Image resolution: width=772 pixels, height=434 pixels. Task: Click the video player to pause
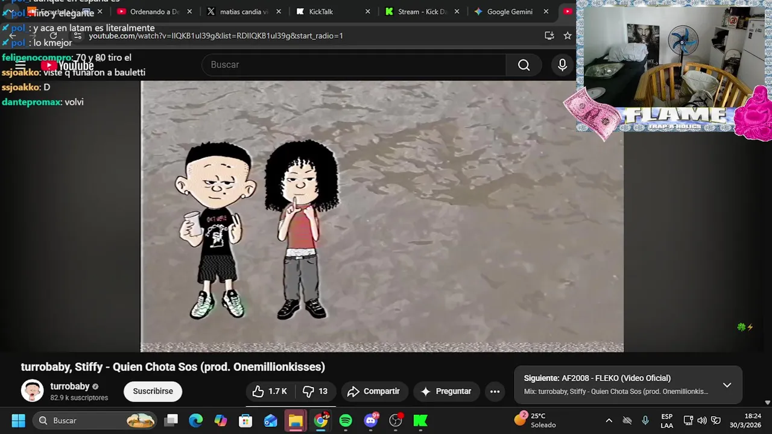coord(382,216)
